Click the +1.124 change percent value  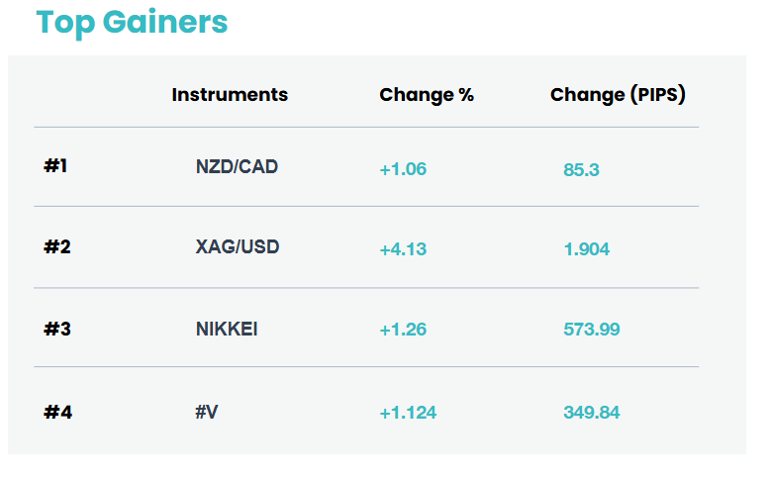pos(408,413)
